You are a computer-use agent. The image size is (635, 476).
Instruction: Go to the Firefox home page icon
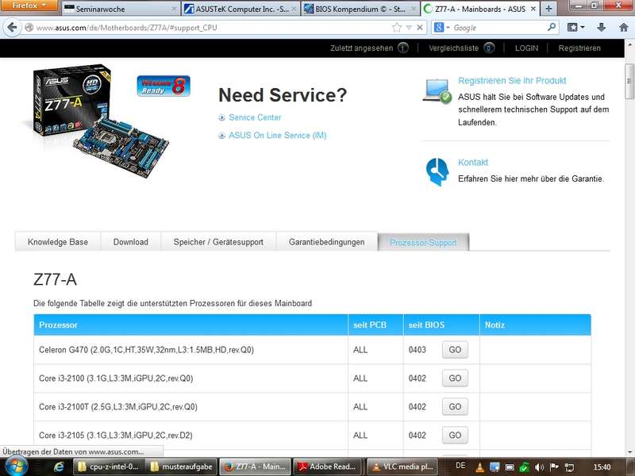pos(622,27)
